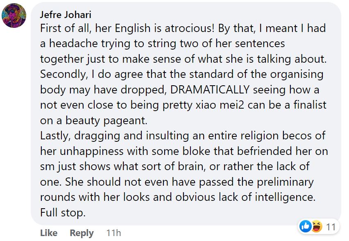Like this comment
Viewport: 349px width, 241px height.
coord(49,233)
